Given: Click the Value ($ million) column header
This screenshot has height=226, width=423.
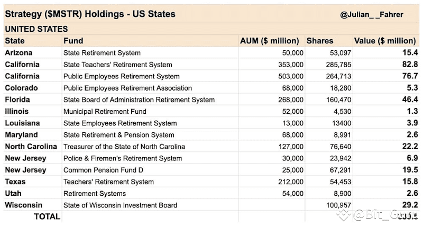Looking at the screenshot, I should (384, 41).
